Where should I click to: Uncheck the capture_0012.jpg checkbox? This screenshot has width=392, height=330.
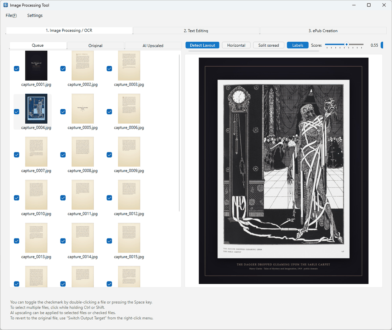(x=109, y=198)
